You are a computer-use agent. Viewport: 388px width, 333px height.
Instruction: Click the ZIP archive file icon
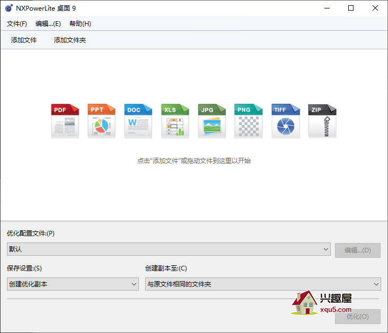click(322, 121)
